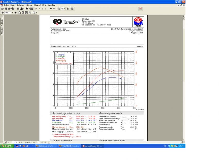Click the Adobe logo button
219x164 pixels.
click(140, 9)
